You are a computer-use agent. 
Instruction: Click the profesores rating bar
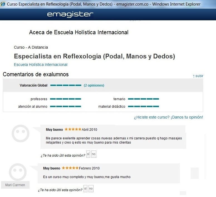pos(65,99)
